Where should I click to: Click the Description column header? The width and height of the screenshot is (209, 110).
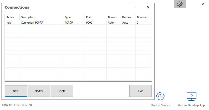(41, 17)
